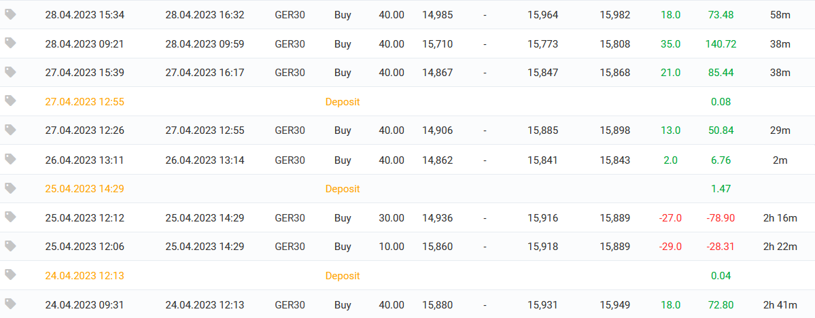Select the -78.90 loss value
The width and height of the screenshot is (815, 318).
(x=721, y=218)
